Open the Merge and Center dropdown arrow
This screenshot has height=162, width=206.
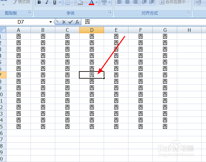(x=188, y=2)
